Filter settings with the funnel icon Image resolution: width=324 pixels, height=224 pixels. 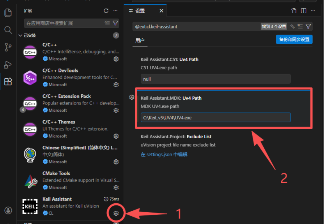(308, 26)
